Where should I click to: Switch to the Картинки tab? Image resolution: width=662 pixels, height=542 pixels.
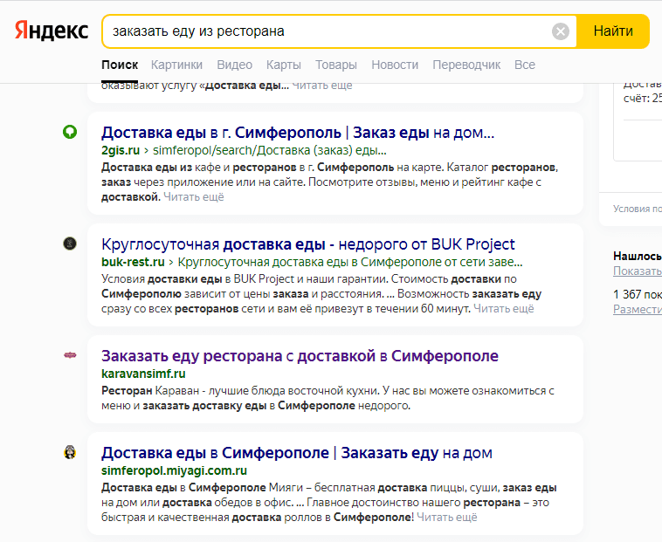pos(176,65)
